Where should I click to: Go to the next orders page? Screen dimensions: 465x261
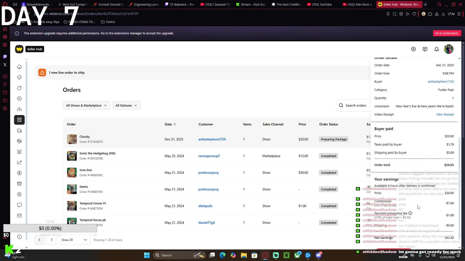point(52,240)
